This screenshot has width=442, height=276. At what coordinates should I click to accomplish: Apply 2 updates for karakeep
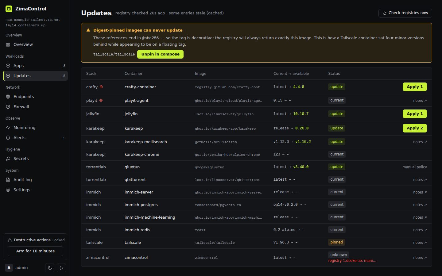(x=415, y=128)
